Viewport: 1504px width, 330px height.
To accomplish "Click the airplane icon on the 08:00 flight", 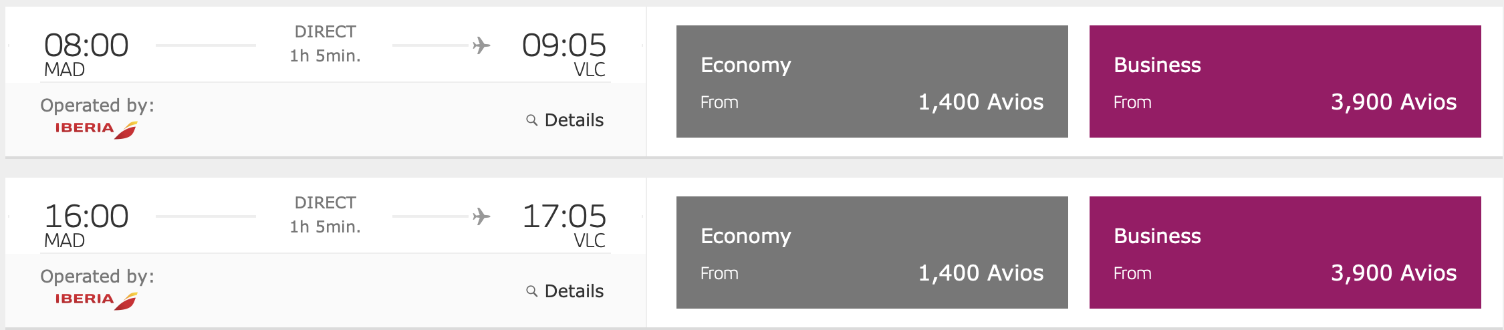I will coord(481,45).
